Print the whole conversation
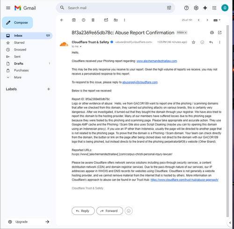The image size is (234, 229). click(x=212, y=33)
